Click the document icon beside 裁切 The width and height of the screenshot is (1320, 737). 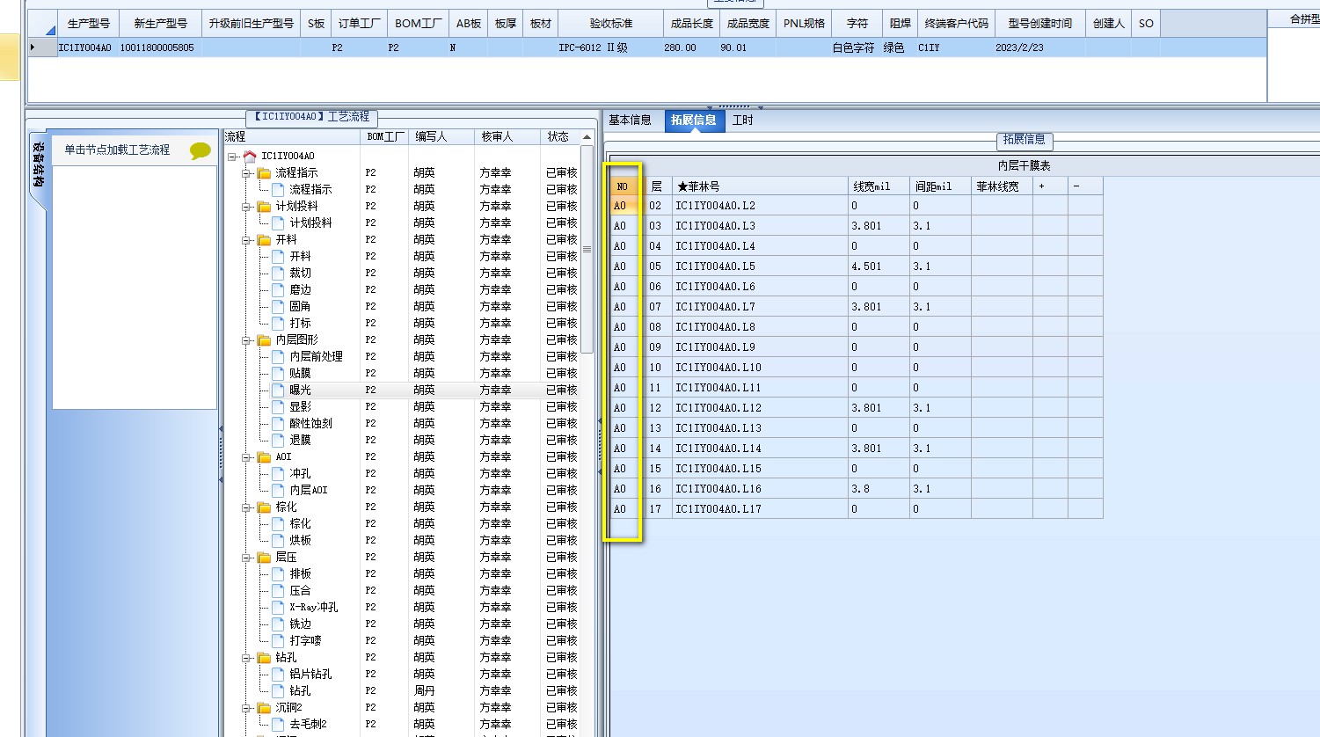pyautogui.click(x=278, y=274)
